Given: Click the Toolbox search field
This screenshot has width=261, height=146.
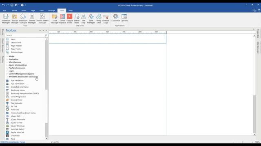Looking at the screenshot, I should 25,35.
